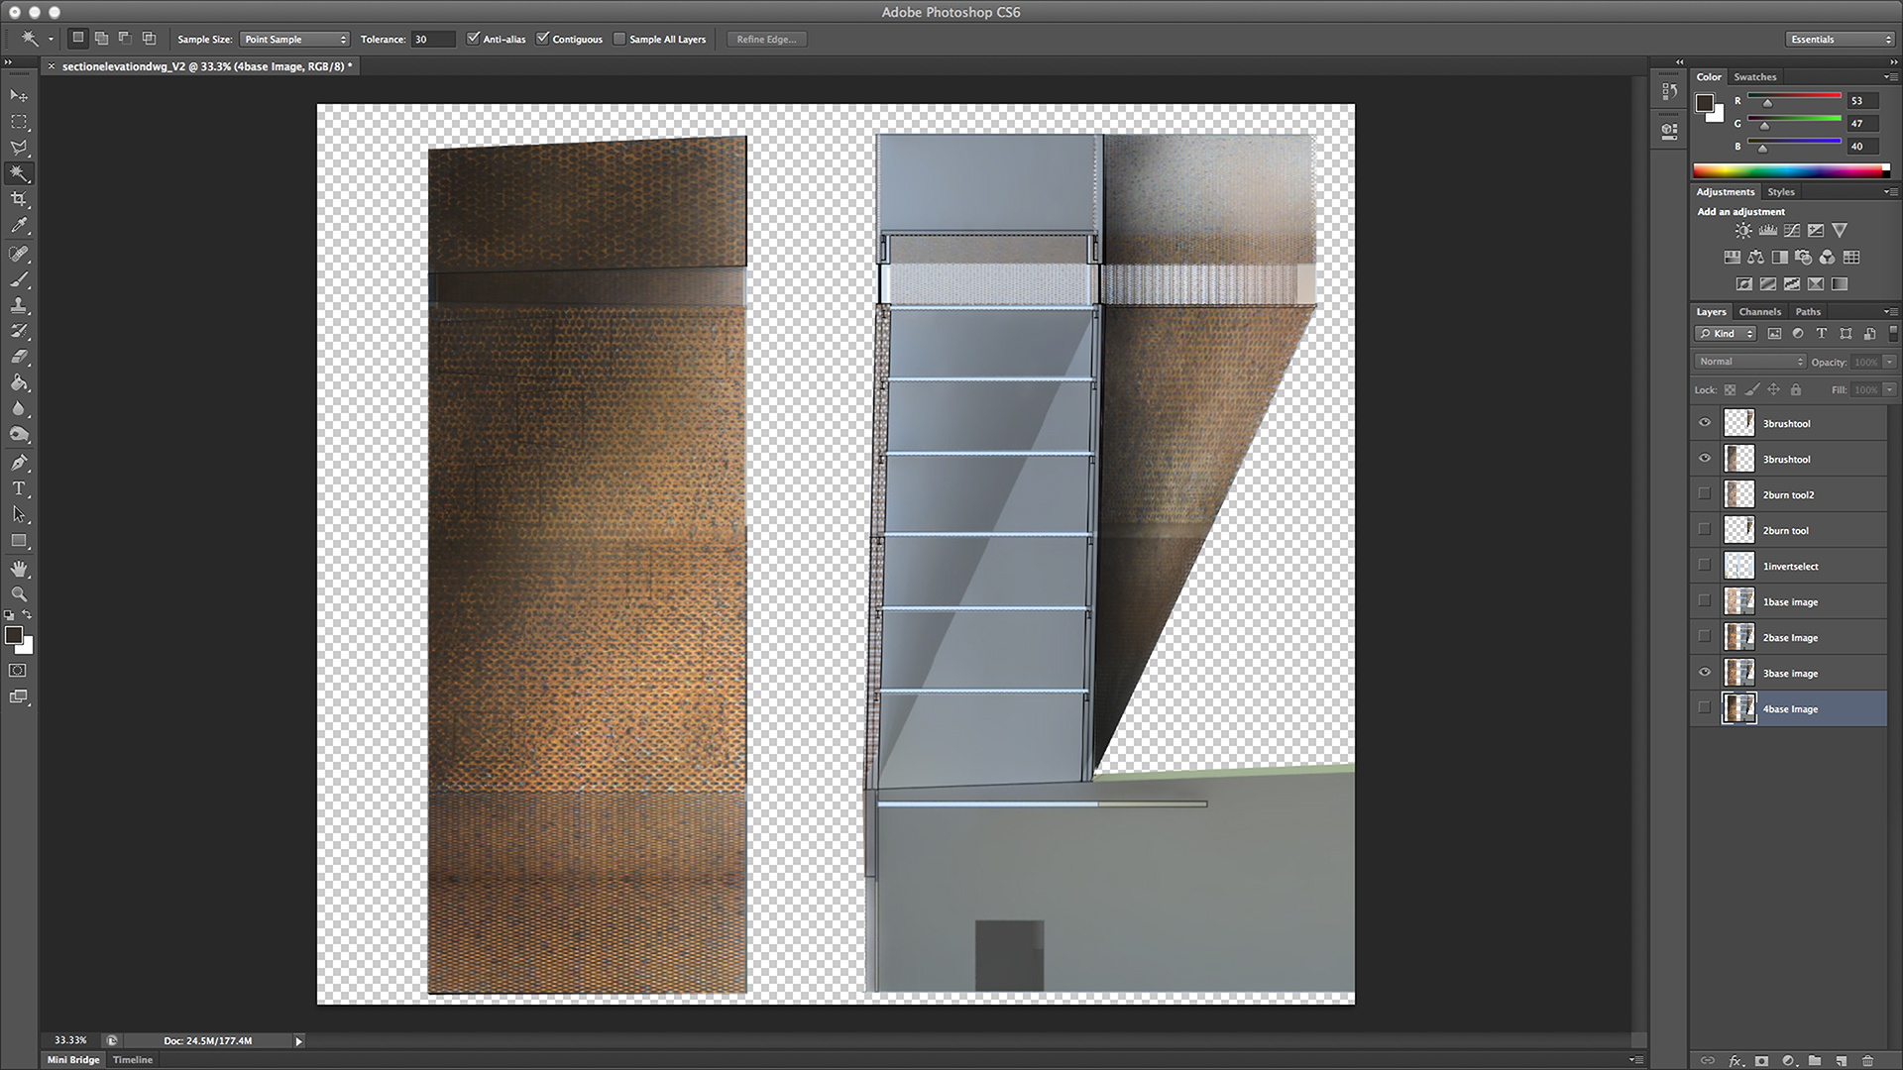Viewport: 1903px width, 1070px height.
Task: Uncheck the Anti-alias checkbox
Action: [x=474, y=39]
